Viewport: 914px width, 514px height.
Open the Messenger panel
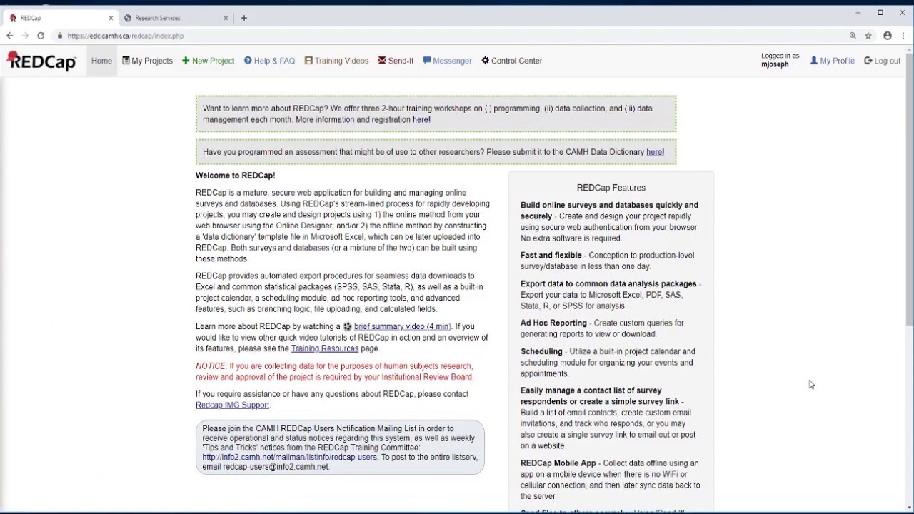pos(447,61)
